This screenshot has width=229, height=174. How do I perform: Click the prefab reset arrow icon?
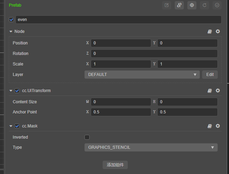click(204, 5)
